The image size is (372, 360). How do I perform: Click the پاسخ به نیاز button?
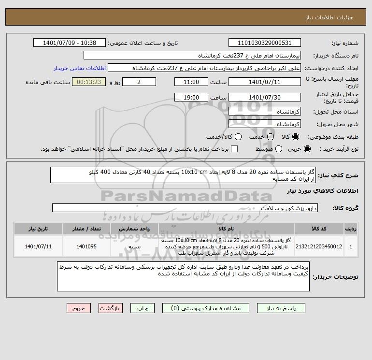pyautogui.click(x=281, y=308)
